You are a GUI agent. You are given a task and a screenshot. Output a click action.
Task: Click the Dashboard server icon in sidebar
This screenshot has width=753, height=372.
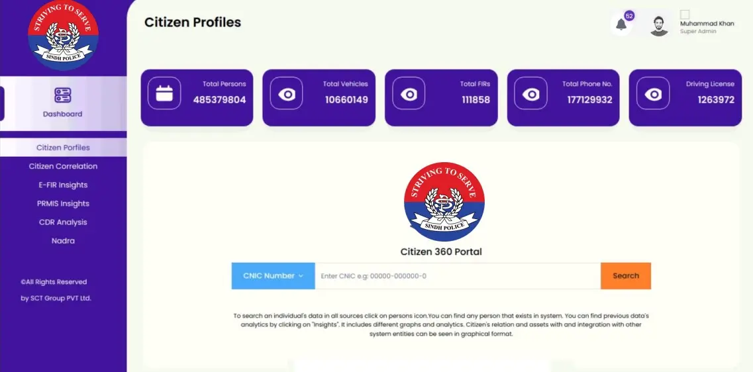pos(63,95)
